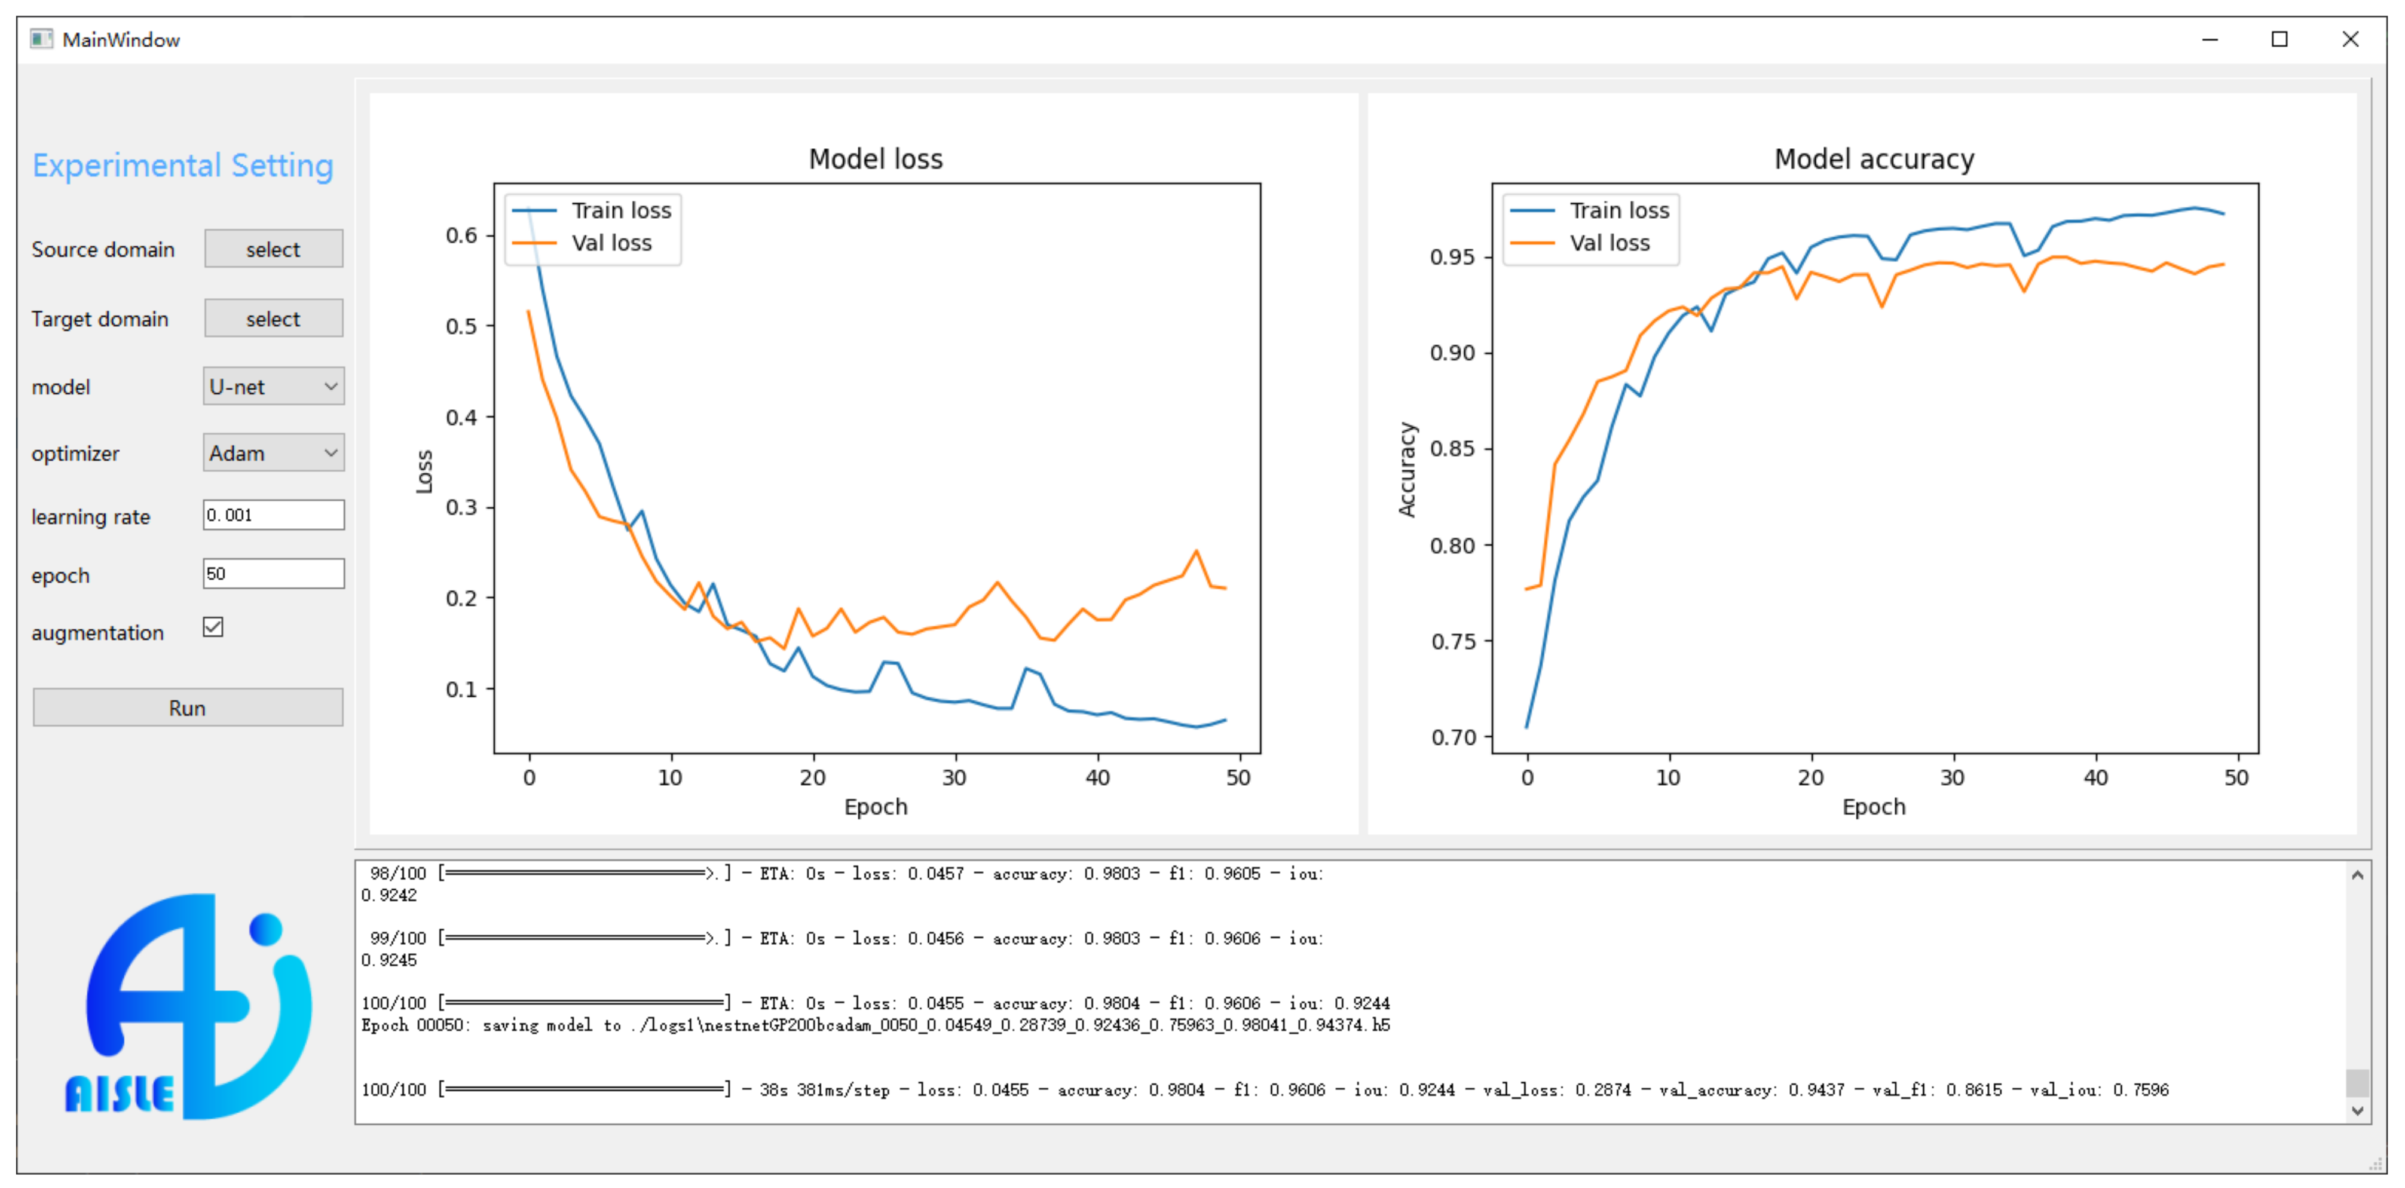Toggle the augmentation checkbox

click(213, 627)
